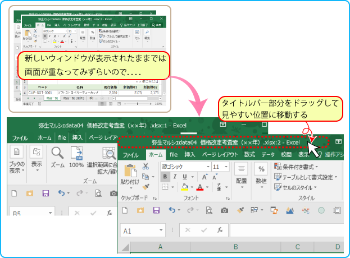This screenshot has width=350, height=258.
Task: Click Save icon in back window toolbar
Action: (46, 193)
